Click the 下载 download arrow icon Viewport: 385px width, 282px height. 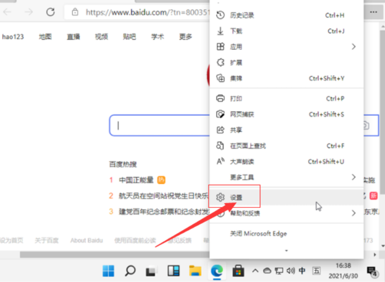[220, 31]
